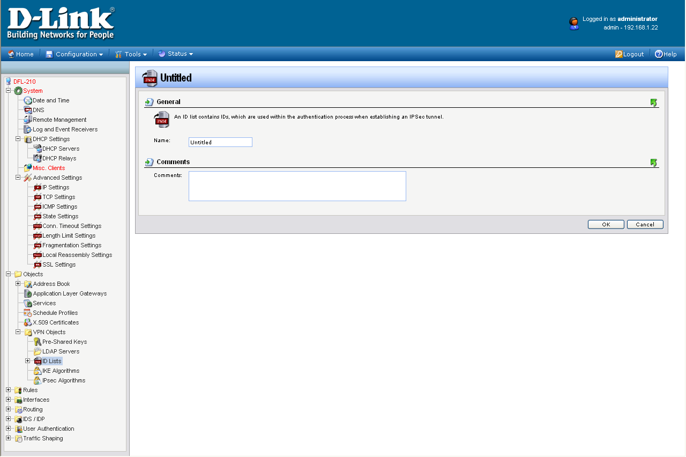Select Local Reassembly Settings in tree
The image size is (686, 457).
tap(77, 255)
